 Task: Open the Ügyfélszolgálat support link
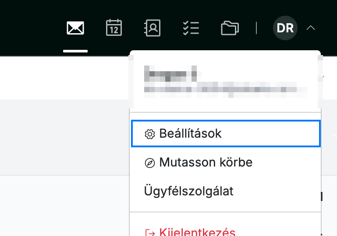(x=189, y=191)
